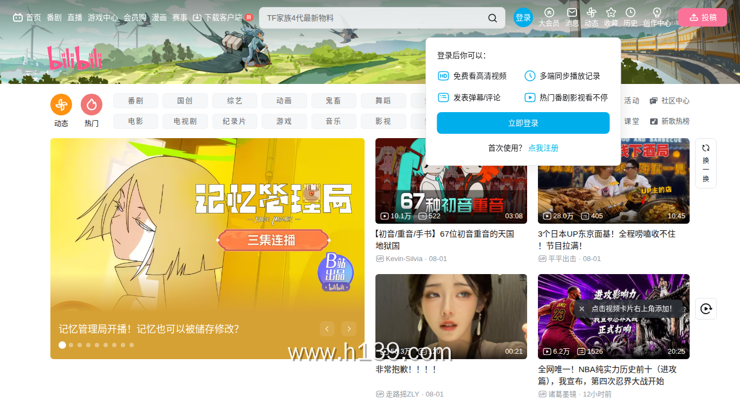This screenshot has width=740, height=416.
Task: Open 新歌热榜 link with icon
Action: [670, 121]
